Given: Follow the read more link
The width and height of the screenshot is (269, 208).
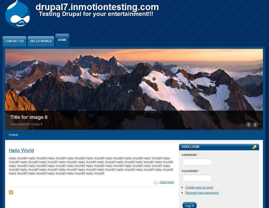Looking at the screenshot, I should click(167, 182).
